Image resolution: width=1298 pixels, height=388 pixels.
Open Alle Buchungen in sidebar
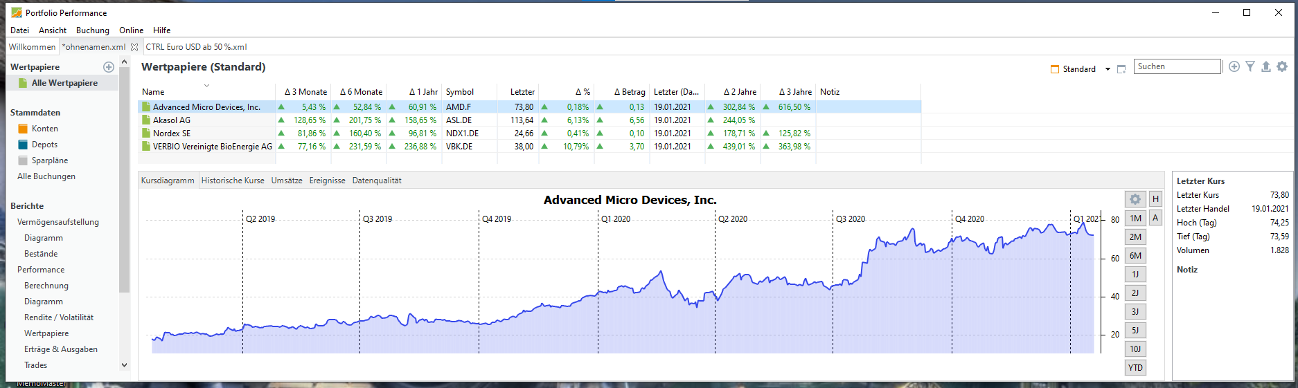pyautogui.click(x=46, y=176)
